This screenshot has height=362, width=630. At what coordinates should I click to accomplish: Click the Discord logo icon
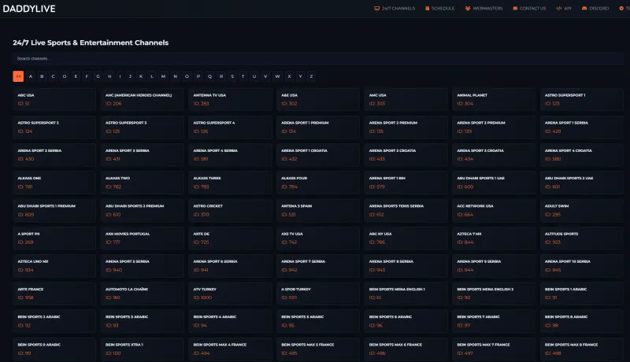(584, 8)
